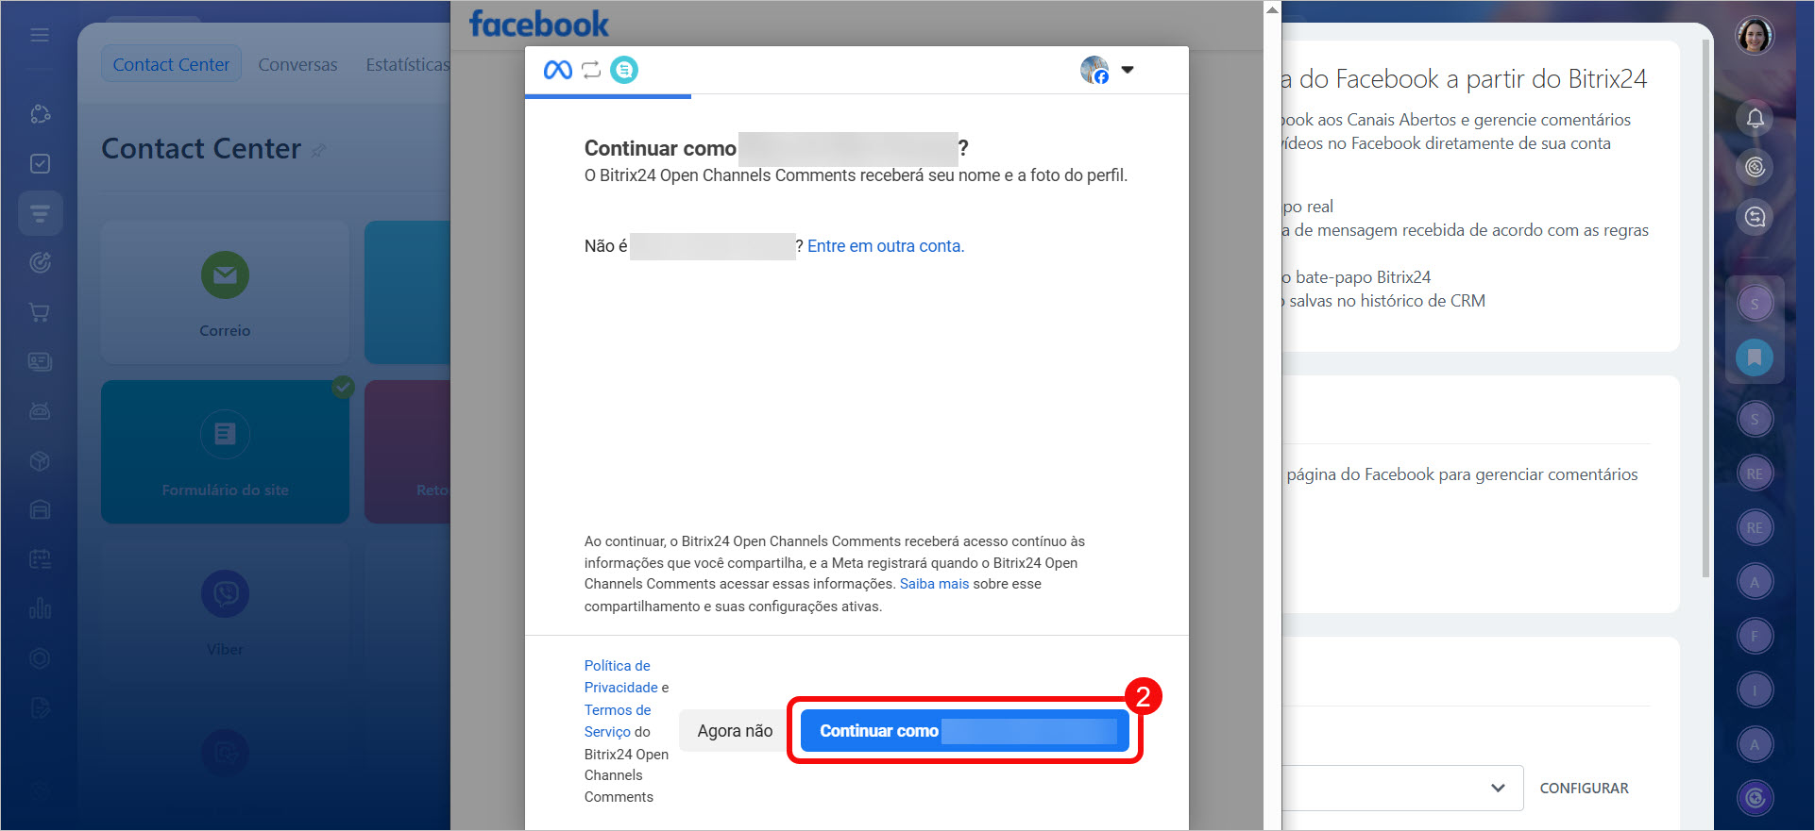Open the calendar icon in left sidebar
This screenshot has height=831, width=1815.
(40, 558)
